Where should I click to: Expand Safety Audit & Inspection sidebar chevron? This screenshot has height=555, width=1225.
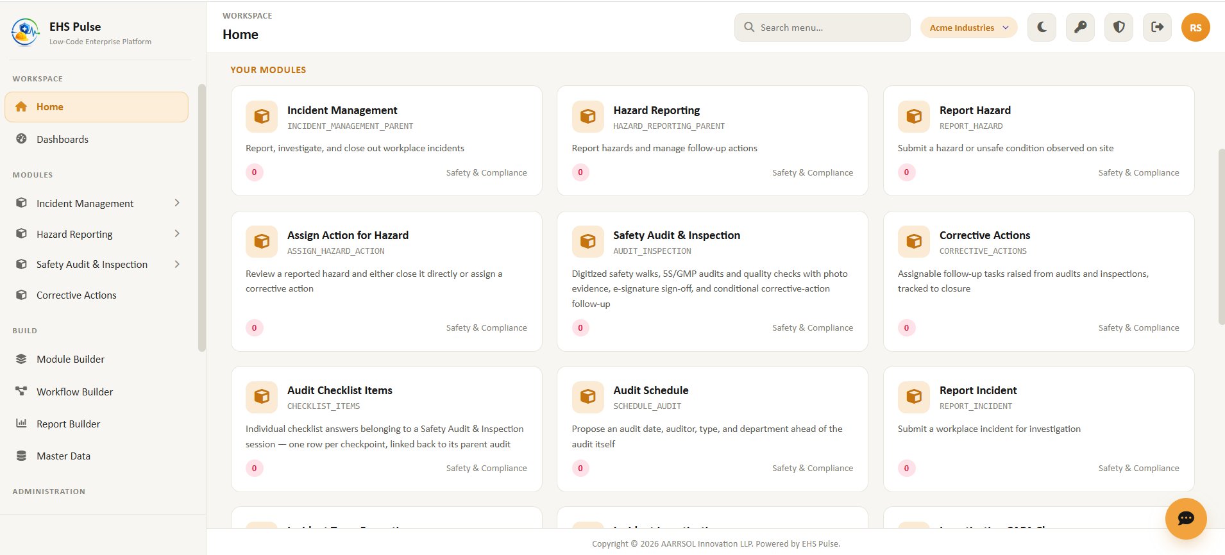click(x=177, y=264)
